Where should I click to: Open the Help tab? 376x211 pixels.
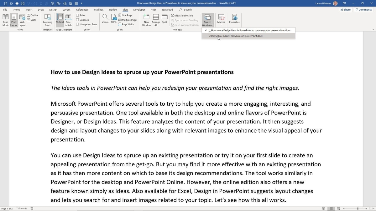(153, 10)
